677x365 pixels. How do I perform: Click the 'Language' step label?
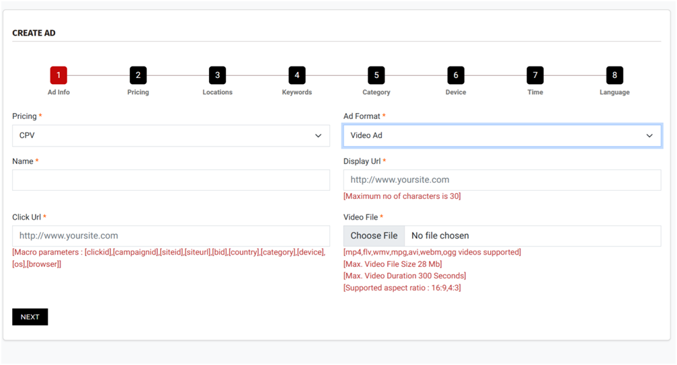[x=614, y=92]
